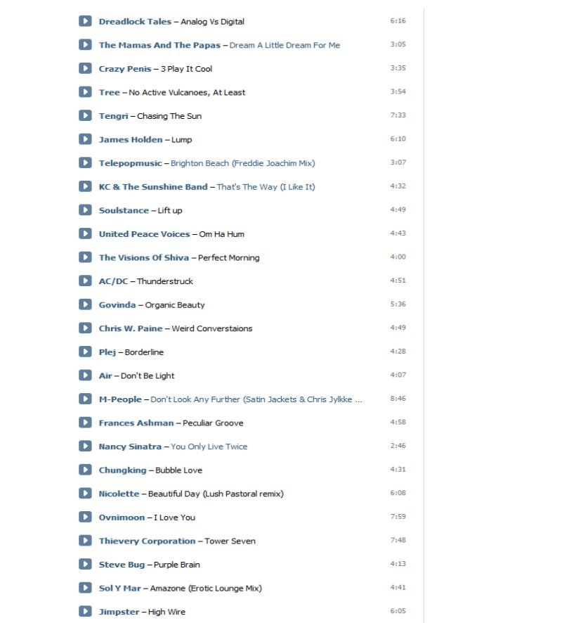This screenshot has width=562, height=623.
Task: Play United Peace Voices Om Ha Hum
Action: pyautogui.click(x=85, y=233)
